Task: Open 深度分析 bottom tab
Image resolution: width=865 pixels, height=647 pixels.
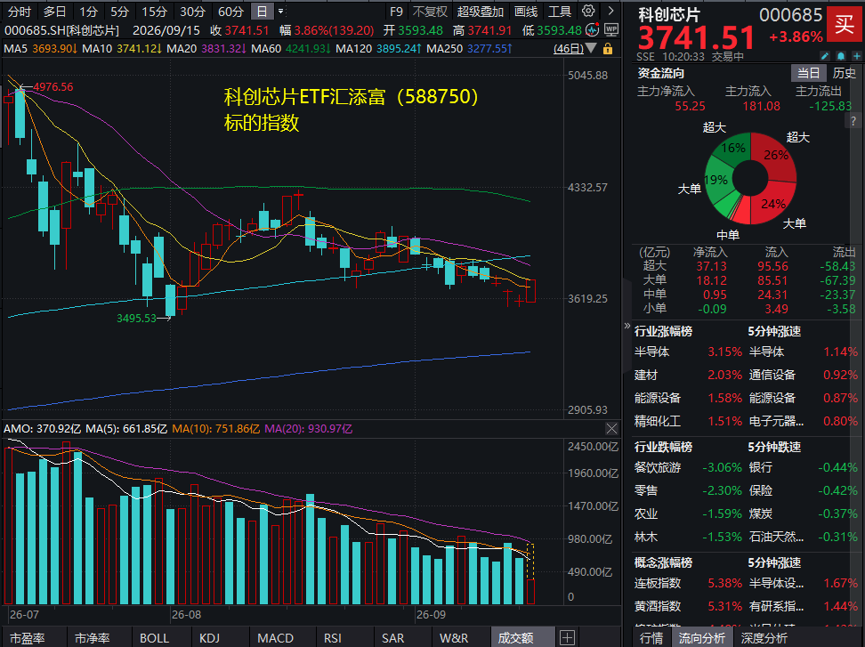Action: pyautogui.click(x=764, y=637)
